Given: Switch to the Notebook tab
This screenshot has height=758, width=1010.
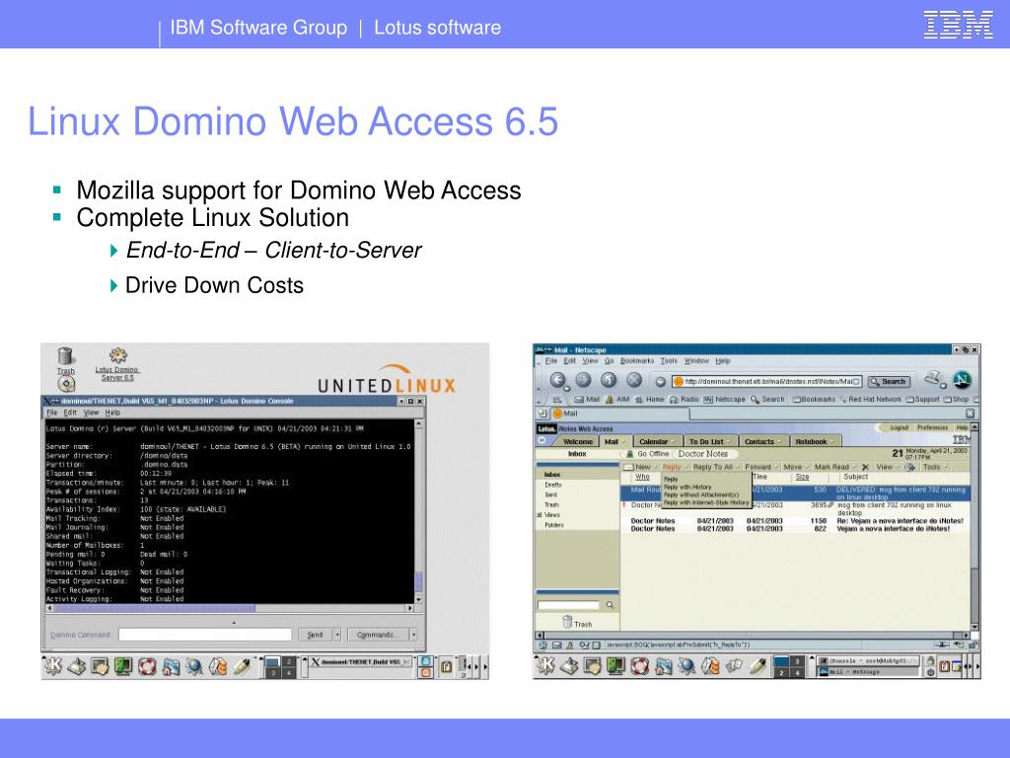Looking at the screenshot, I should click(x=814, y=441).
